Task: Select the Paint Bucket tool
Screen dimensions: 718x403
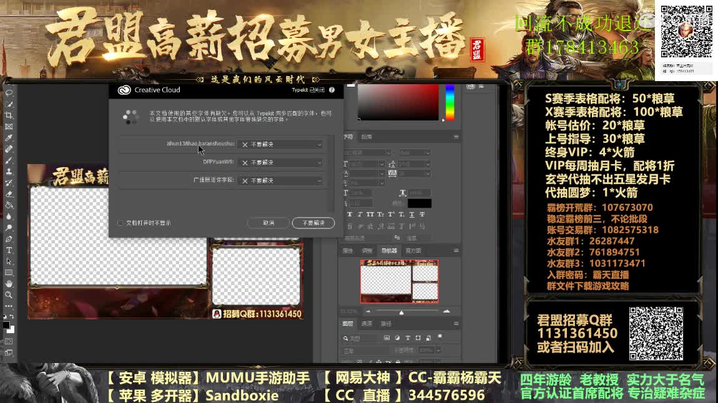Action: coord(9,205)
